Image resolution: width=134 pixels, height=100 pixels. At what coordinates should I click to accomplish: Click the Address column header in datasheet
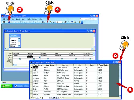click(65, 65)
